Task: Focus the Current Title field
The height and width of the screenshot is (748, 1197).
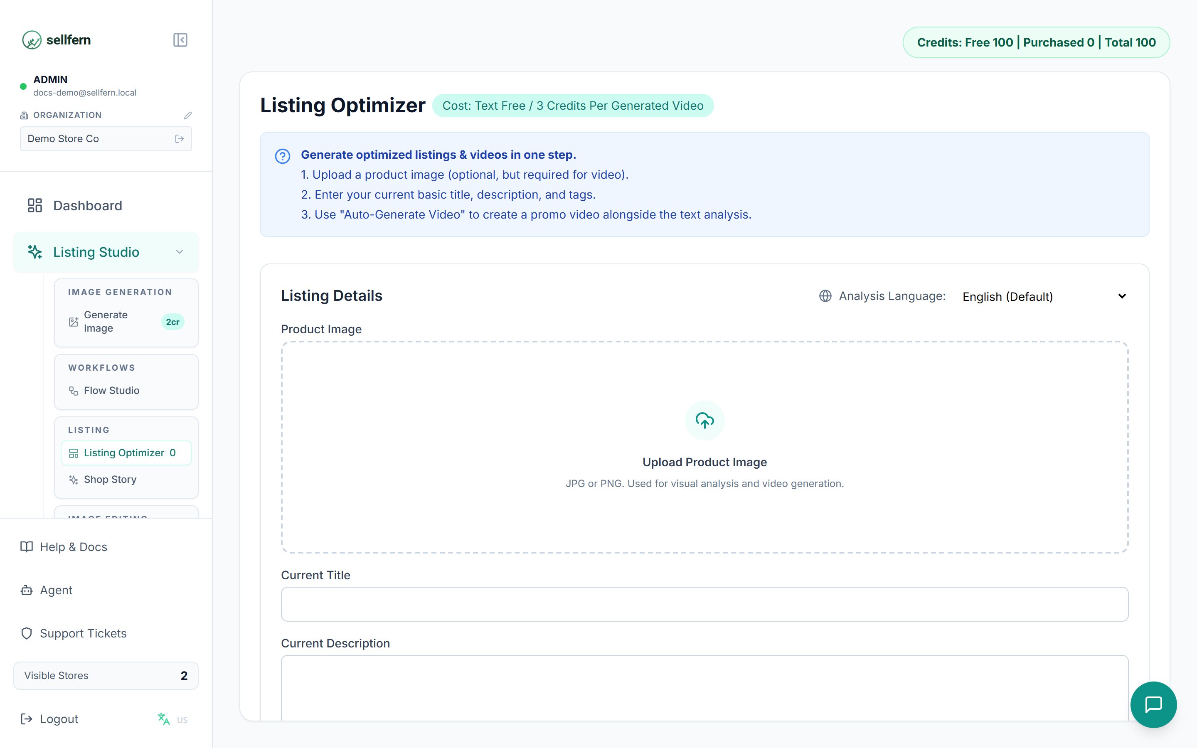Action: click(x=704, y=604)
